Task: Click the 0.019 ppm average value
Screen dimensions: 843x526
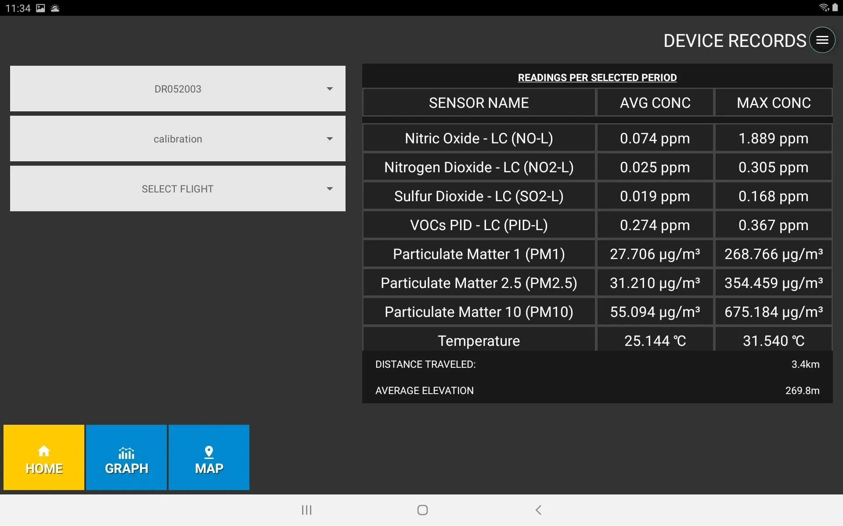Action: (x=655, y=196)
